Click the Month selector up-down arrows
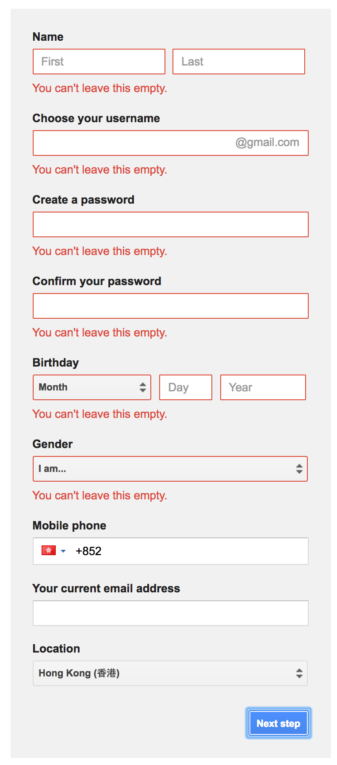The width and height of the screenshot is (337, 765). 142,387
